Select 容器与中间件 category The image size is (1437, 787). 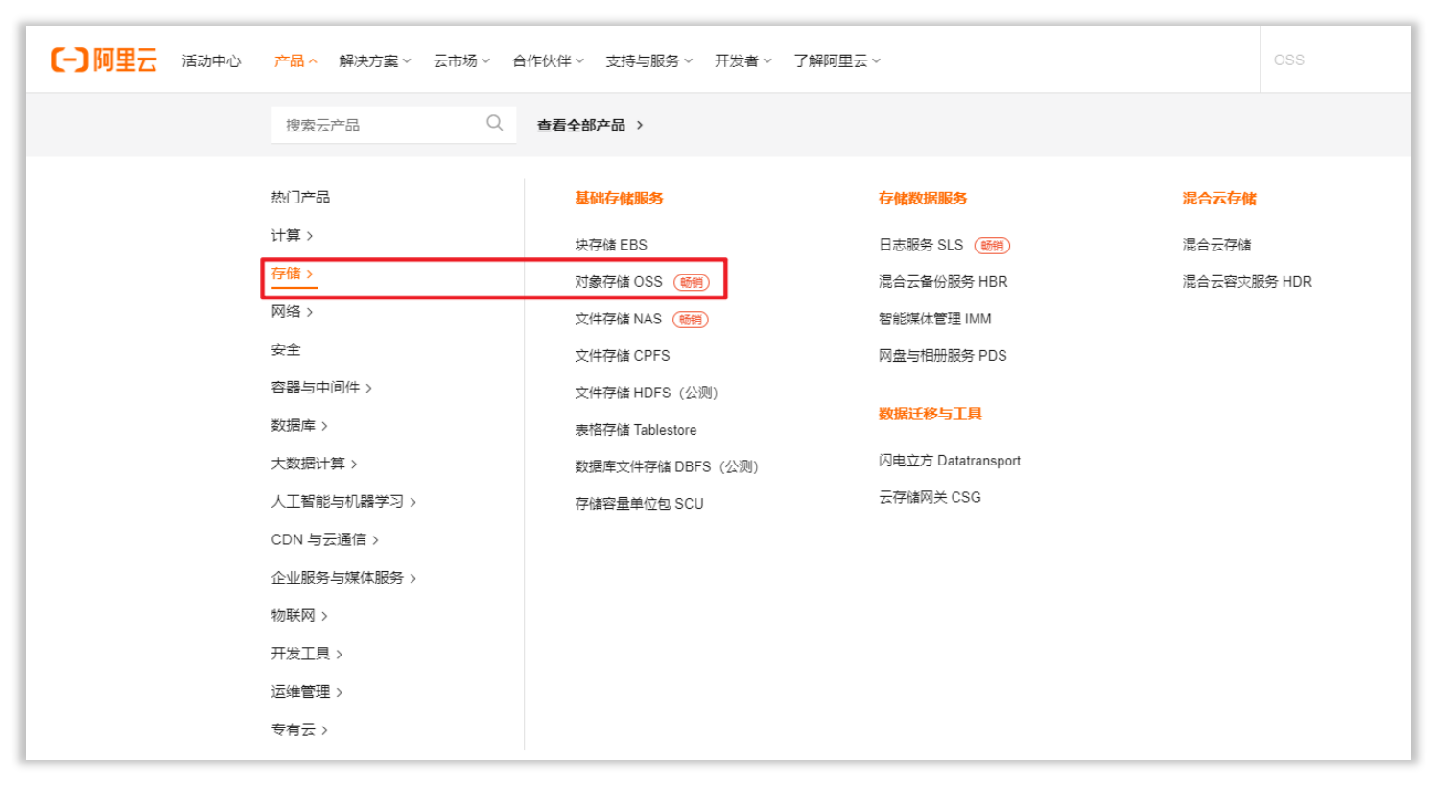pyautogui.click(x=321, y=387)
